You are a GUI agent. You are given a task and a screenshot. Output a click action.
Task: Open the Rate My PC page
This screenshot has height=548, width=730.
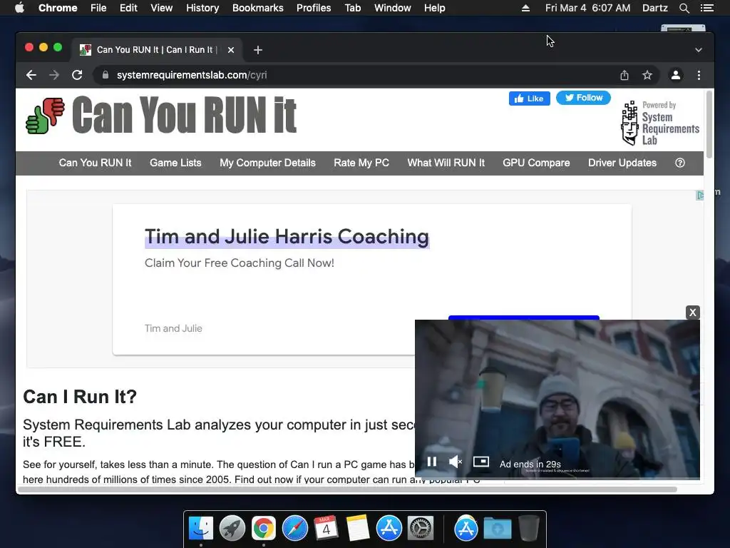click(361, 163)
